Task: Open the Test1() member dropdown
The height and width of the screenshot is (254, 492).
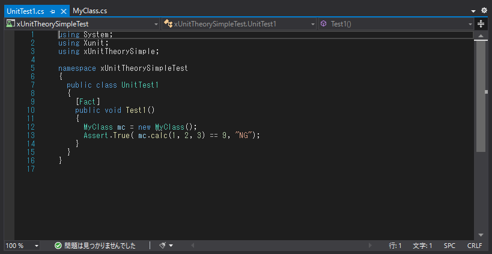Action: tap(396, 24)
